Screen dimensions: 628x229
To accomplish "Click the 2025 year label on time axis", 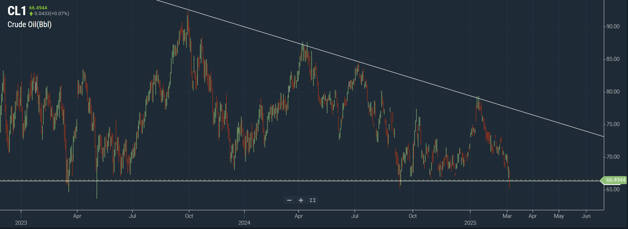I will 470,223.
